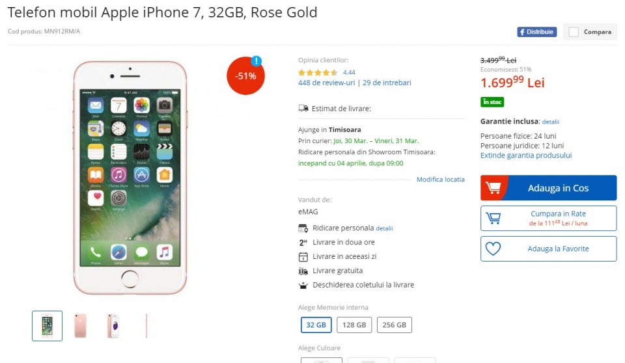Click the heart icon for Favorite
This screenshot has width=625, height=363.
click(493, 249)
